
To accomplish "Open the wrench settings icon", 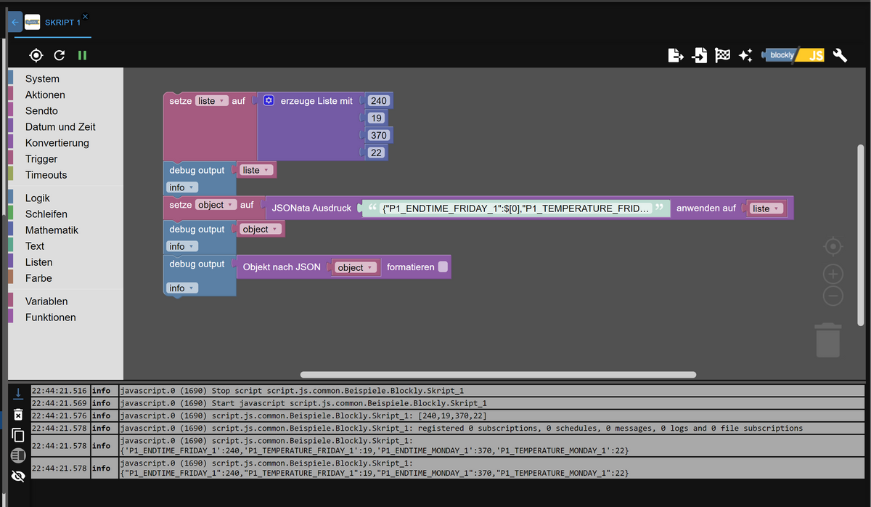I will coord(840,55).
